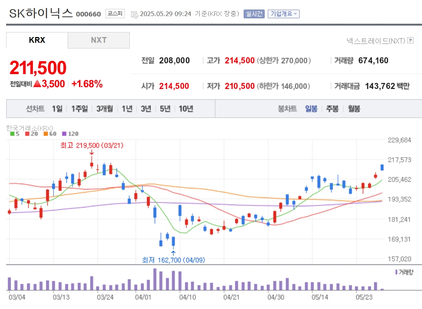Select the 5년 line chart period
The height and width of the screenshot is (309, 422).
pyautogui.click(x=165, y=109)
